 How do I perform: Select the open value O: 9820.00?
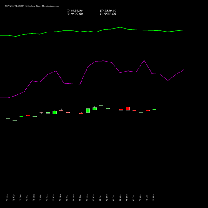click(x=75, y=14)
